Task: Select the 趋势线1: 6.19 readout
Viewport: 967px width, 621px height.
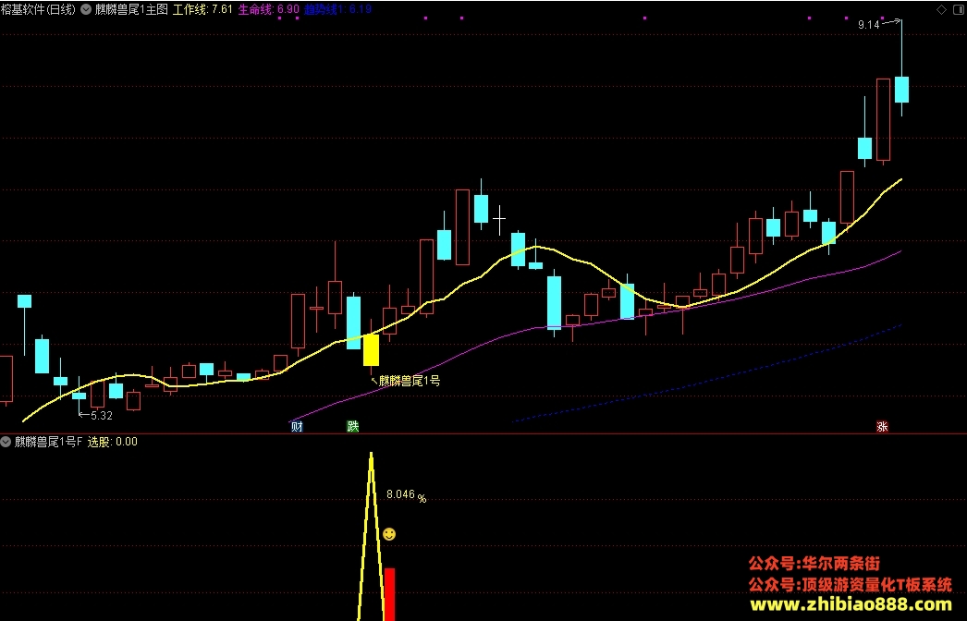Action: [338, 9]
